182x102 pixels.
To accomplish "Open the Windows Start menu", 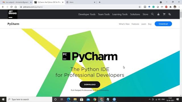I will coord(3,99).
